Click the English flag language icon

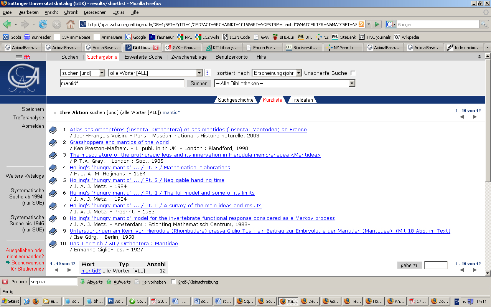[27, 57]
